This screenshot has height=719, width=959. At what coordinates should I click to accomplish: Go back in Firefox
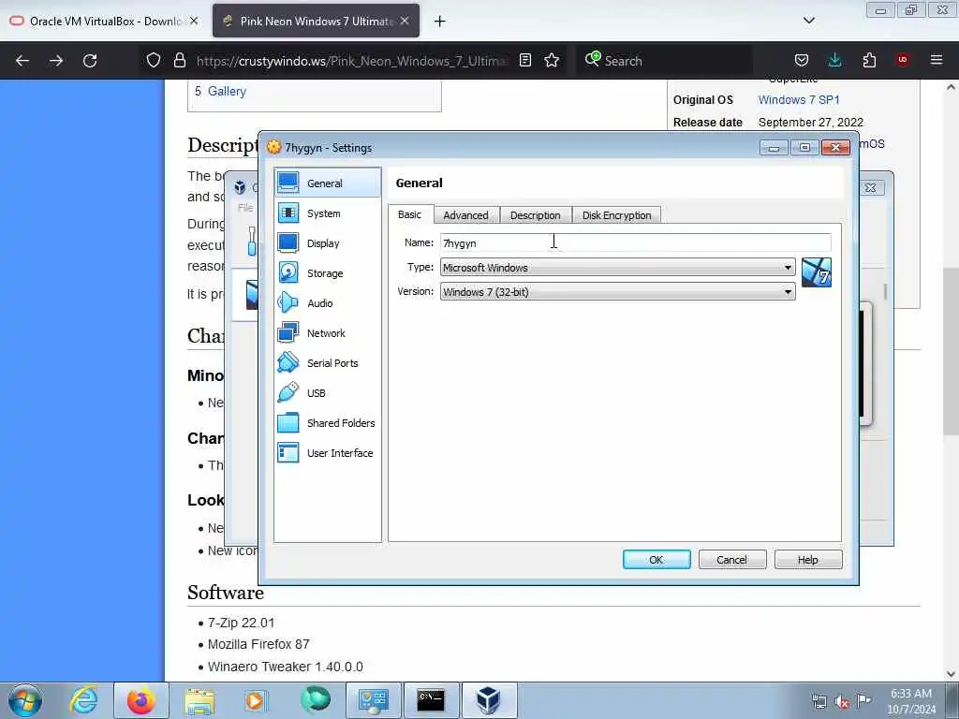[22, 61]
